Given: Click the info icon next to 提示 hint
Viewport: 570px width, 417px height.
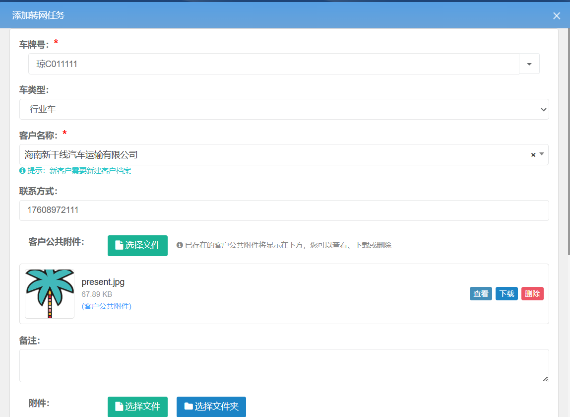Looking at the screenshot, I should tap(21, 171).
